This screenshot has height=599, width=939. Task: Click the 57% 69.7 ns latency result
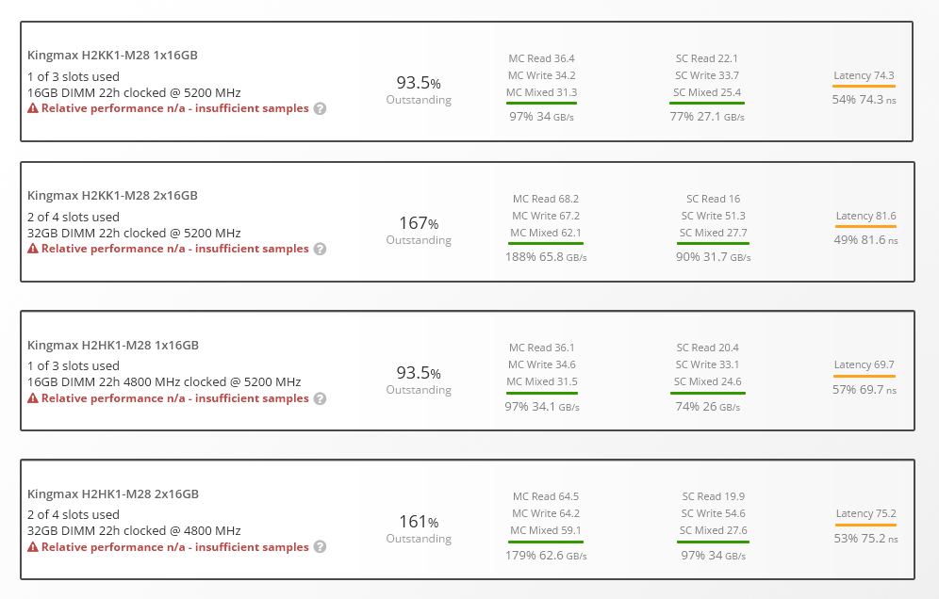[x=865, y=390]
